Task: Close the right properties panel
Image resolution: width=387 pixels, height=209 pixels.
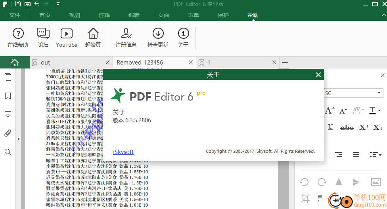Action: [x=383, y=76]
